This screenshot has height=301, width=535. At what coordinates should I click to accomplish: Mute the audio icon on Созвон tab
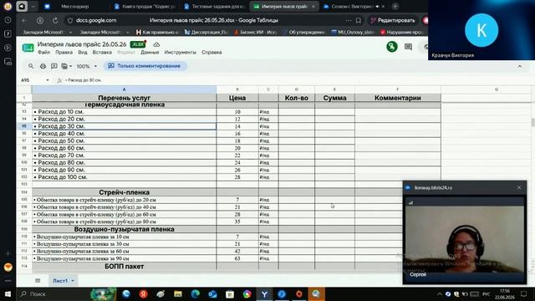(x=377, y=7)
